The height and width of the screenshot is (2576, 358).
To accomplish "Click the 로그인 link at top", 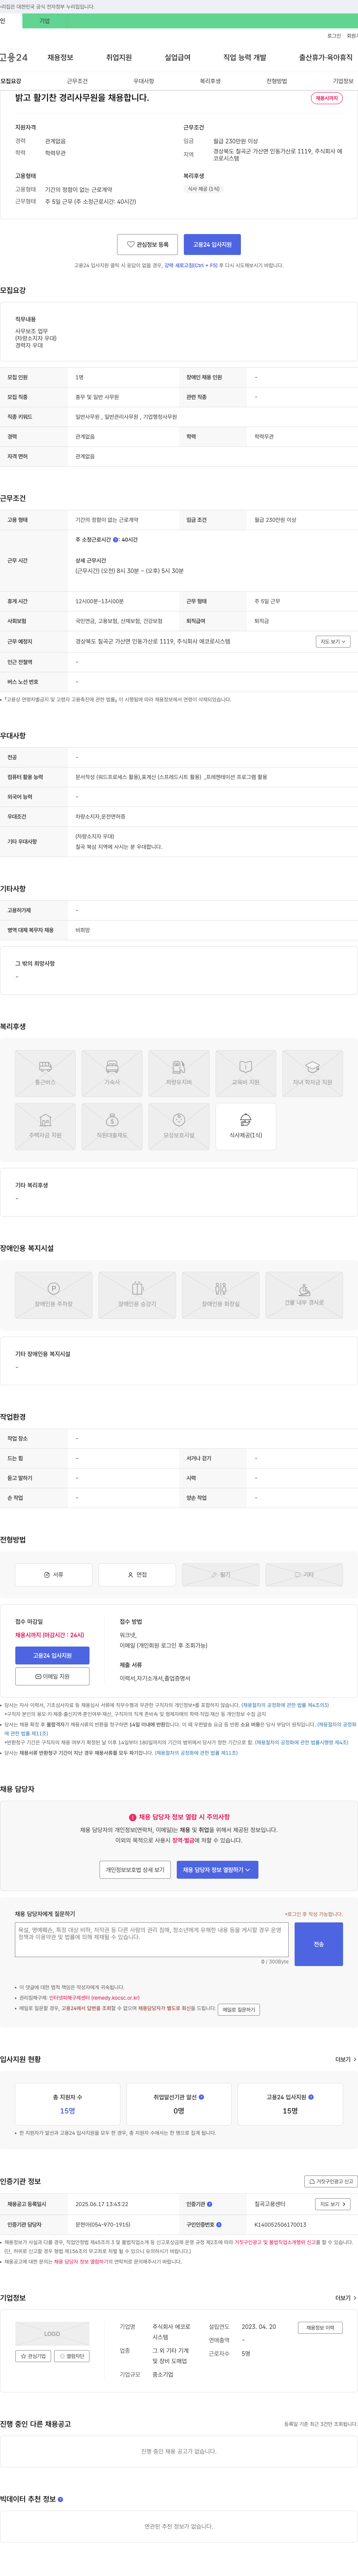I will tap(334, 36).
